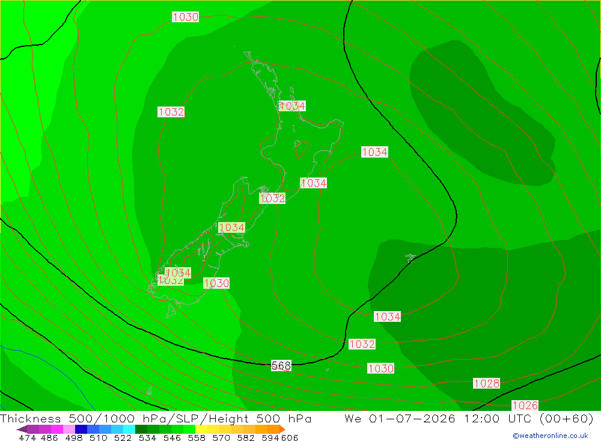Click the right orange arrow of color scale
The height and width of the screenshot is (441, 601).
[282, 429]
